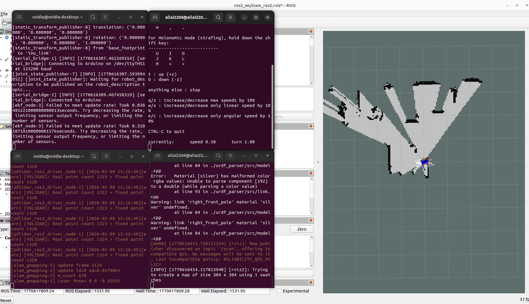The height and width of the screenshot is (304, 529).
Task: Toggle the checkmark beside the first enabled display
Action: 6,59
